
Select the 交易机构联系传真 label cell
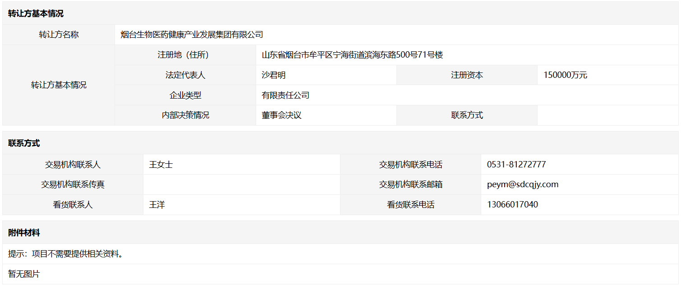(73, 184)
